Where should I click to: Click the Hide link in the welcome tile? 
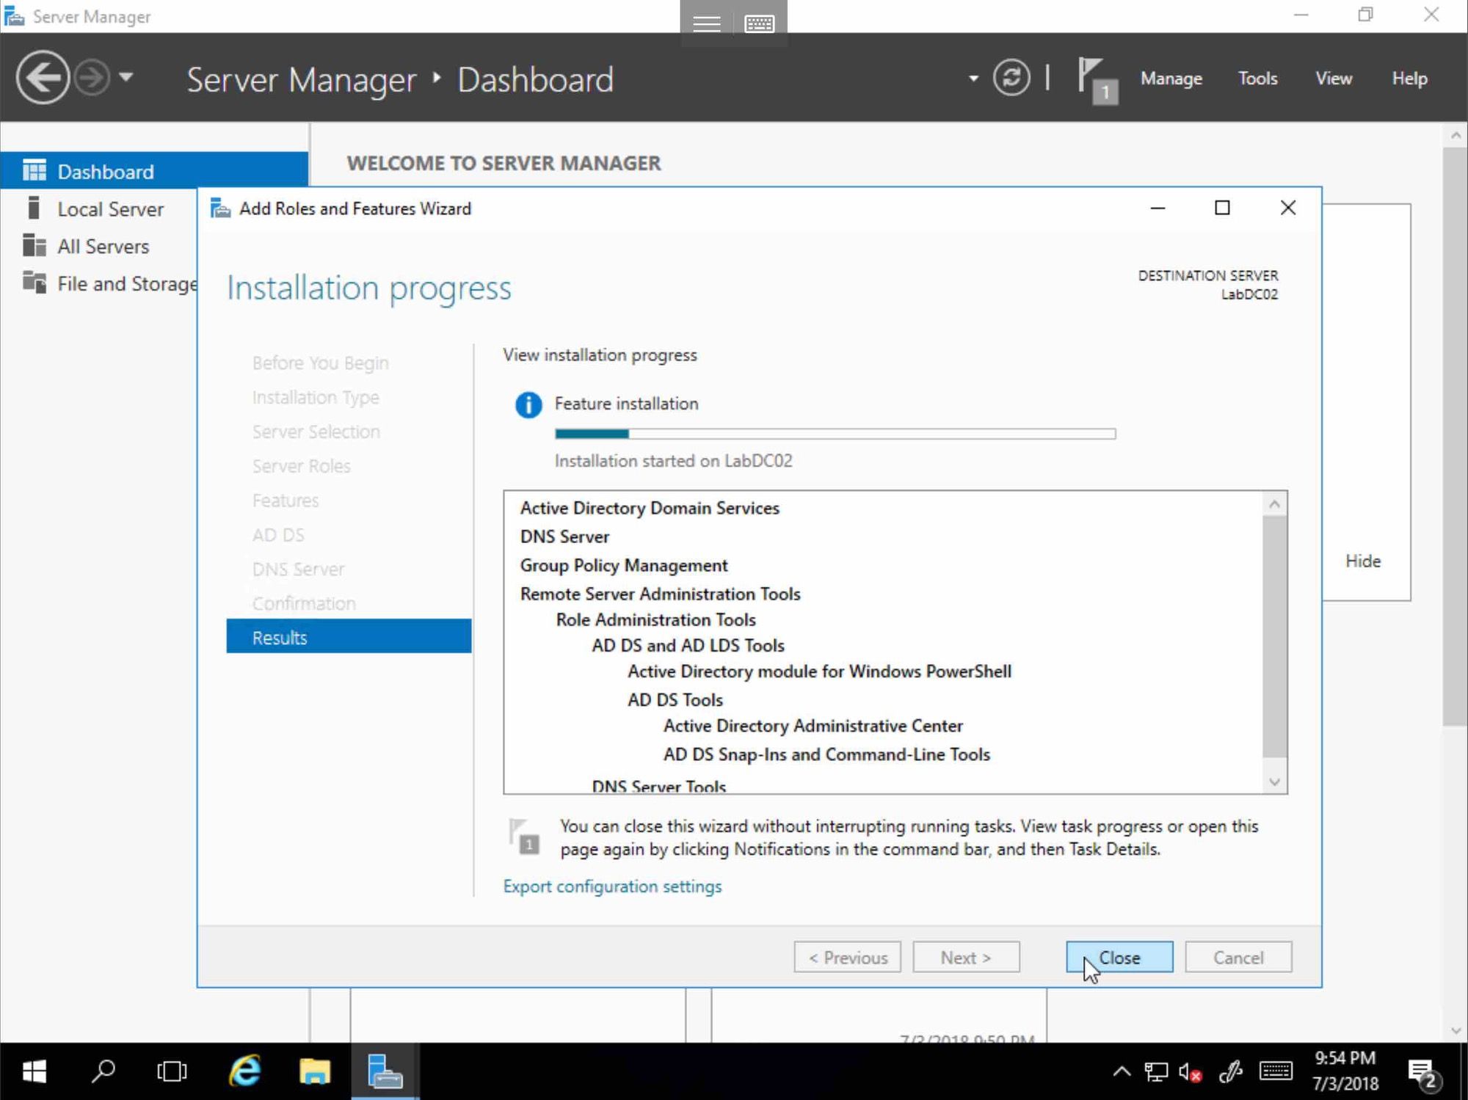pos(1362,561)
